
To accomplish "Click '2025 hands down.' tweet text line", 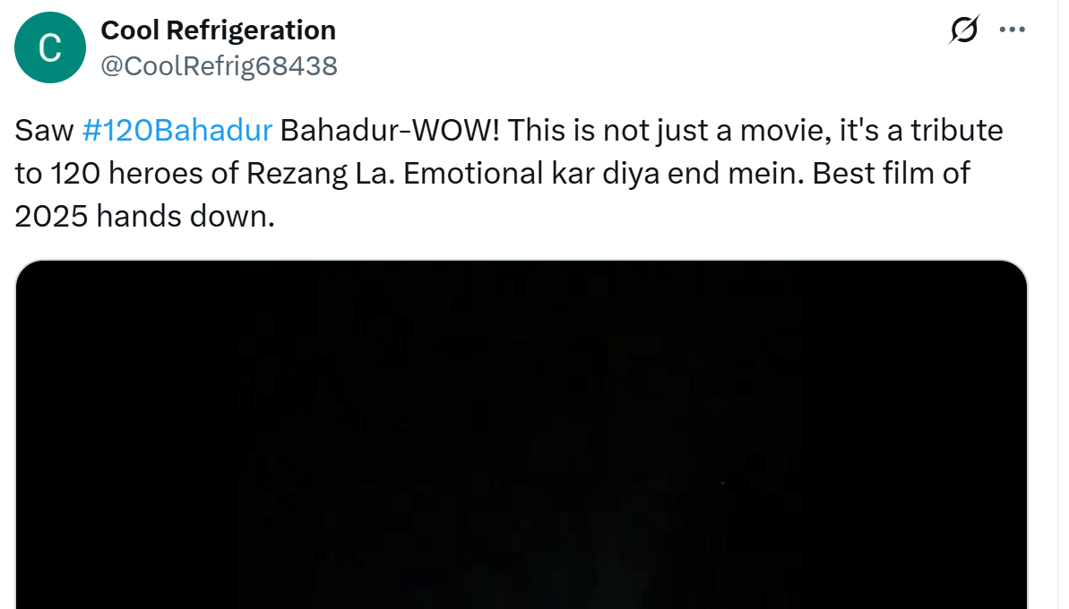I will tap(144, 216).
